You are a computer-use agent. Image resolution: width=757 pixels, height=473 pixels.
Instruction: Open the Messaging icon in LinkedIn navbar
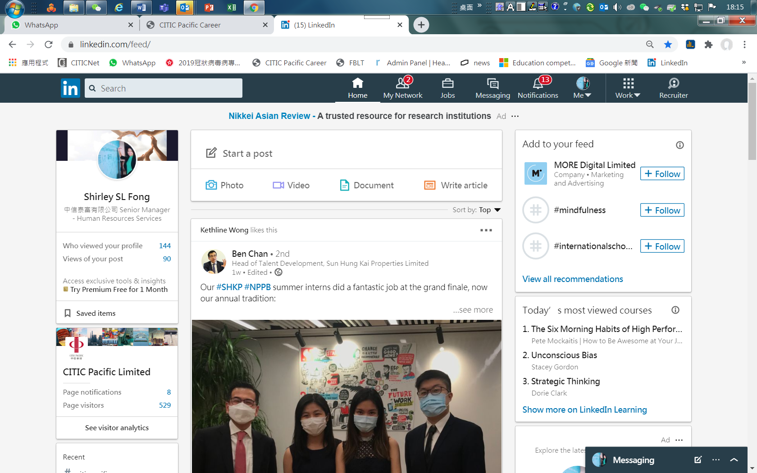coord(493,84)
